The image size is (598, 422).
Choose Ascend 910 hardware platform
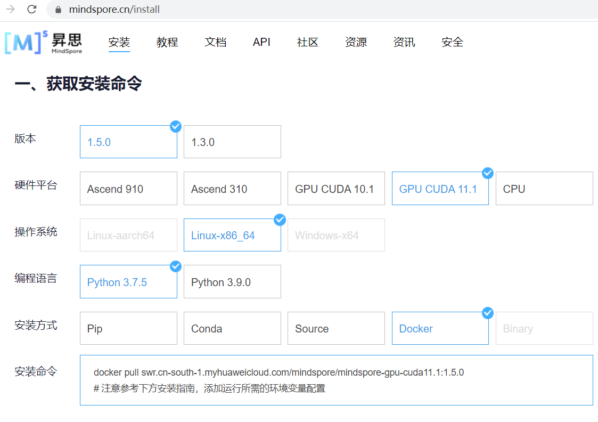pos(128,189)
